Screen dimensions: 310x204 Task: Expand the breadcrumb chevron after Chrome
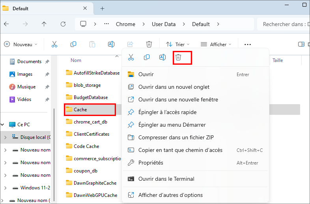tap(144, 24)
